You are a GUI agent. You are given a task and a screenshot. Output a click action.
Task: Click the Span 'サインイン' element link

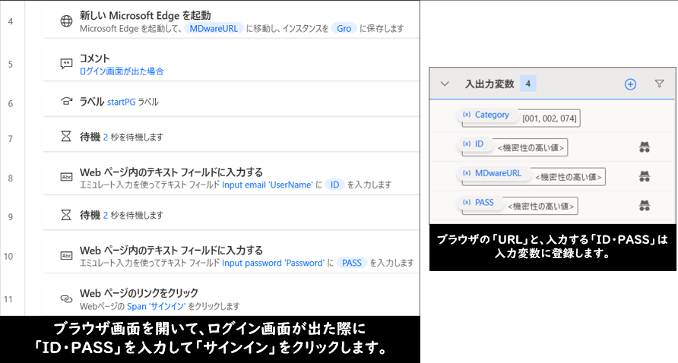click(x=156, y=306)
